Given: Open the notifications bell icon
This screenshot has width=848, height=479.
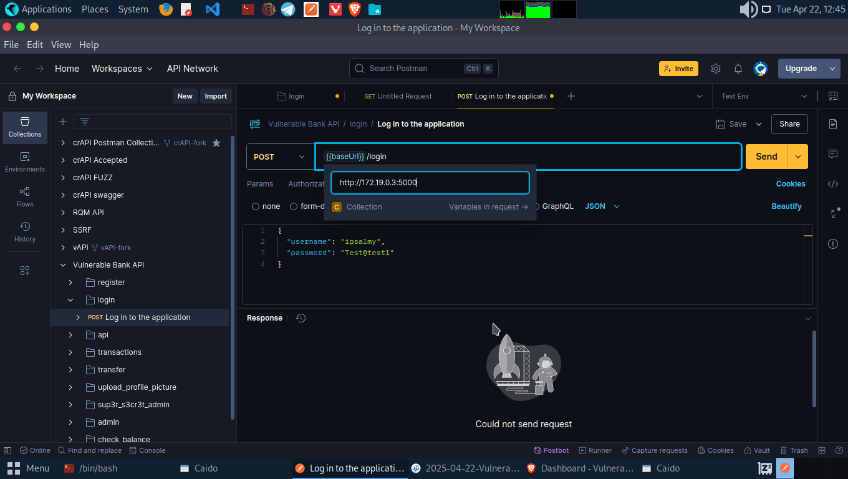Looking at the screenshot, I should (738, 69).
